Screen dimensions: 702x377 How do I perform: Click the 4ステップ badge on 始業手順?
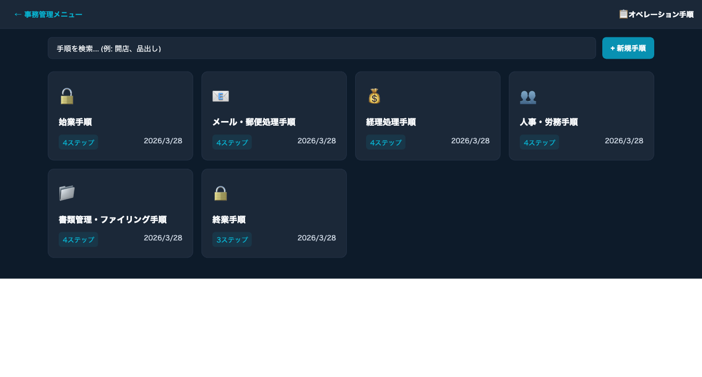tap(78, 142)
